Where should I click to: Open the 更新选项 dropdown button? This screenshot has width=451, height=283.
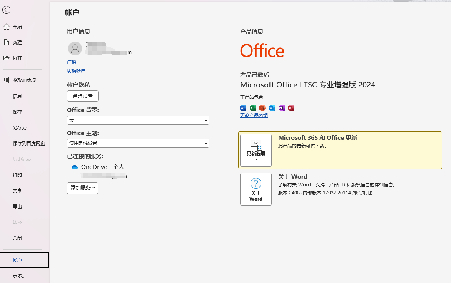point(256,150)
